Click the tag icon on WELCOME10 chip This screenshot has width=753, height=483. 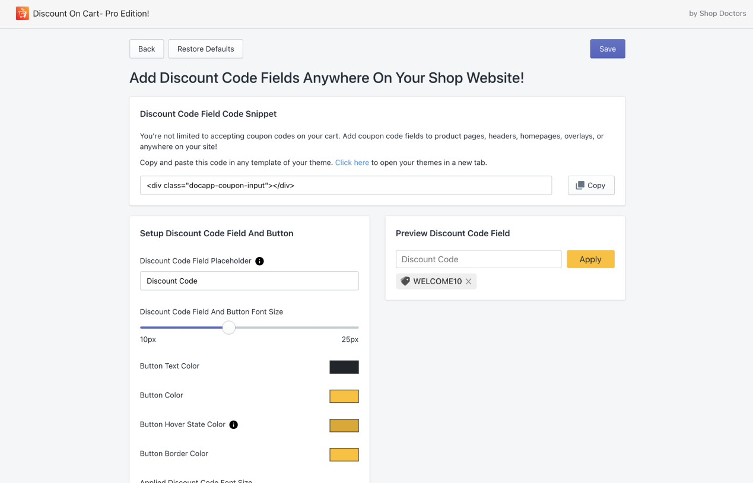tap(405, 281)
